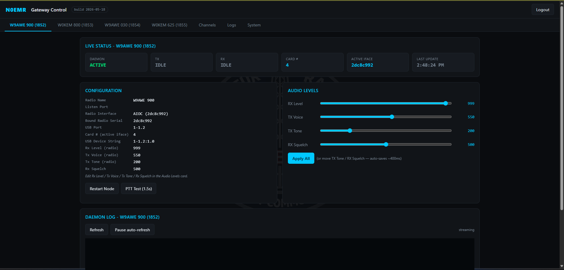Click the Card # status card
The width and height of the screenshot is (564, 270).
(x=313, y=62)
